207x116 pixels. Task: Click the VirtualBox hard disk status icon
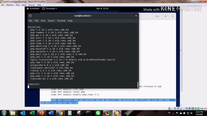[x=169, y=108]
